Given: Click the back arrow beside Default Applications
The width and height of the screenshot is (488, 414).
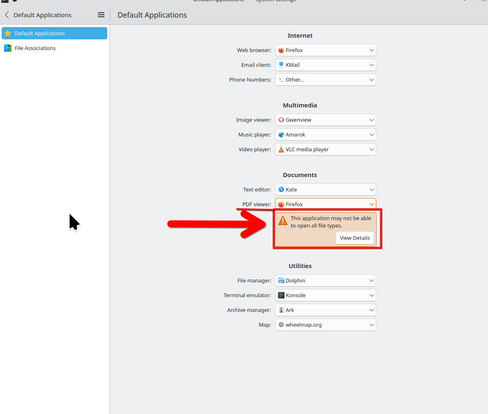Looking at the screenshot, I should pyautogui.click(x=7, y=15).
